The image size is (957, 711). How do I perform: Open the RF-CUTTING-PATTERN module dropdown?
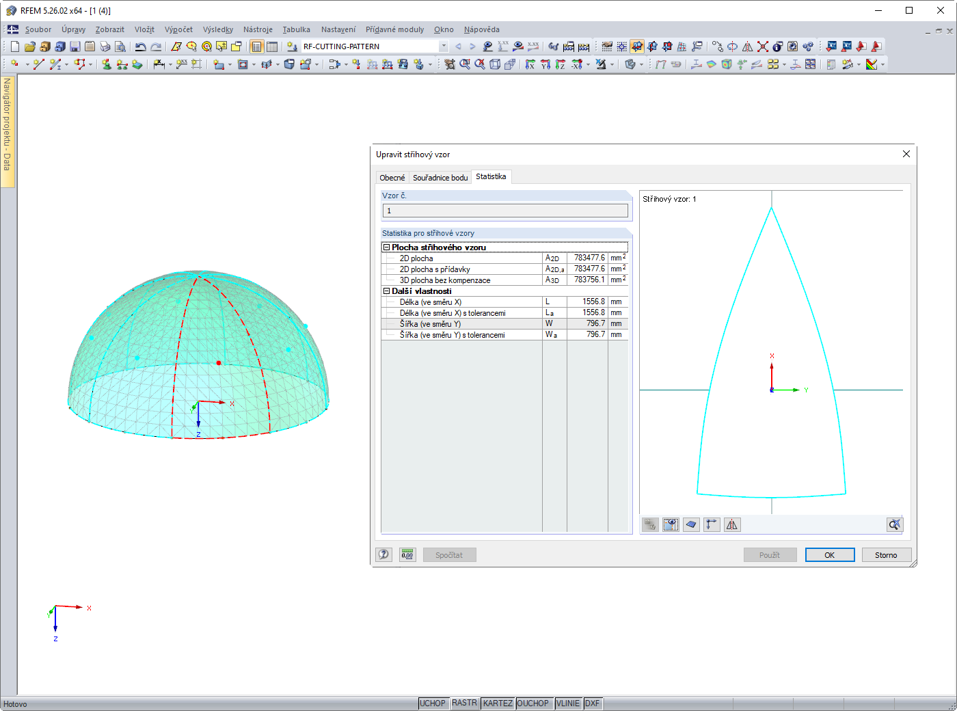(444, 46)
